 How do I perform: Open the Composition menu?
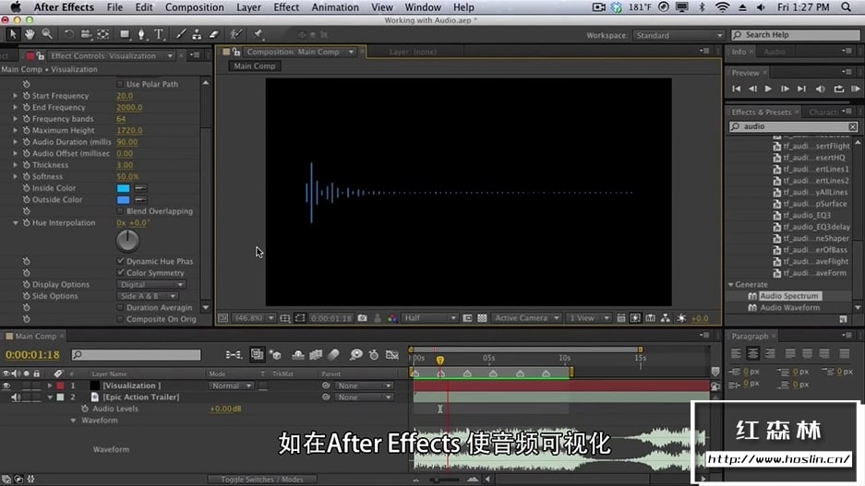(194, 7)
